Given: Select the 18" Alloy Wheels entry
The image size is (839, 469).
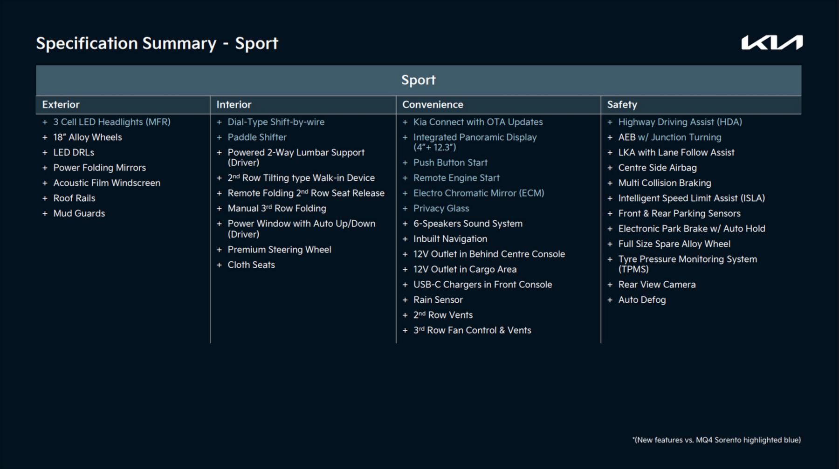Looking at the screenshot, I should click(x=87, y=137).
